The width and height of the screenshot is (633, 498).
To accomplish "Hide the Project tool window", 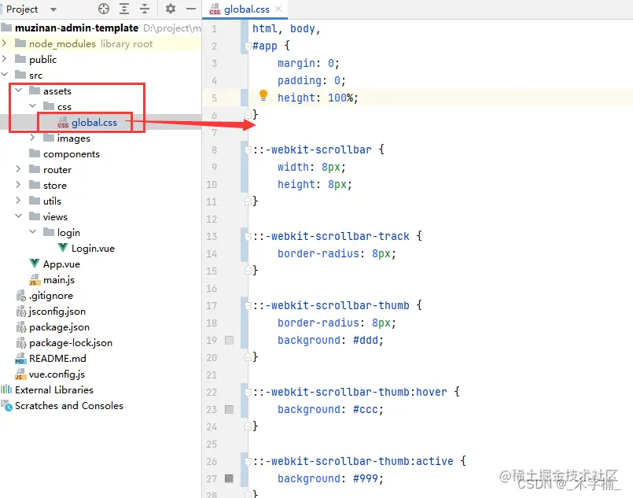I will tap(191, 9).
